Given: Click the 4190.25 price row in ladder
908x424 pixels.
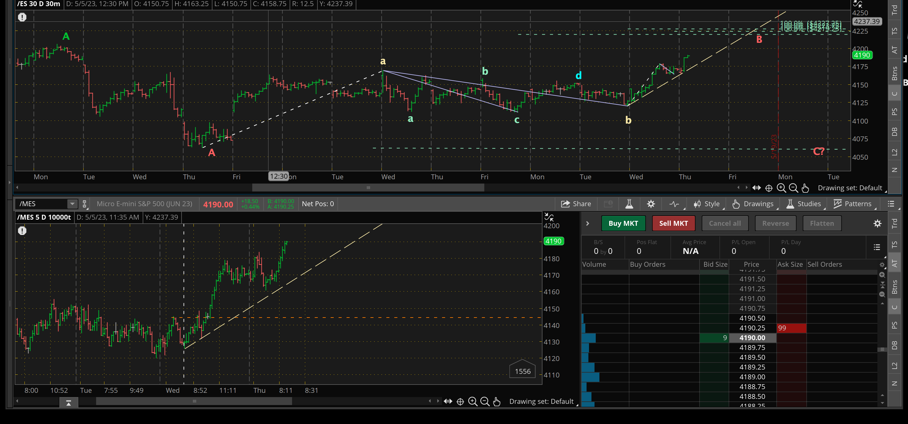Looking at the screenshot, I should (752, 328).
